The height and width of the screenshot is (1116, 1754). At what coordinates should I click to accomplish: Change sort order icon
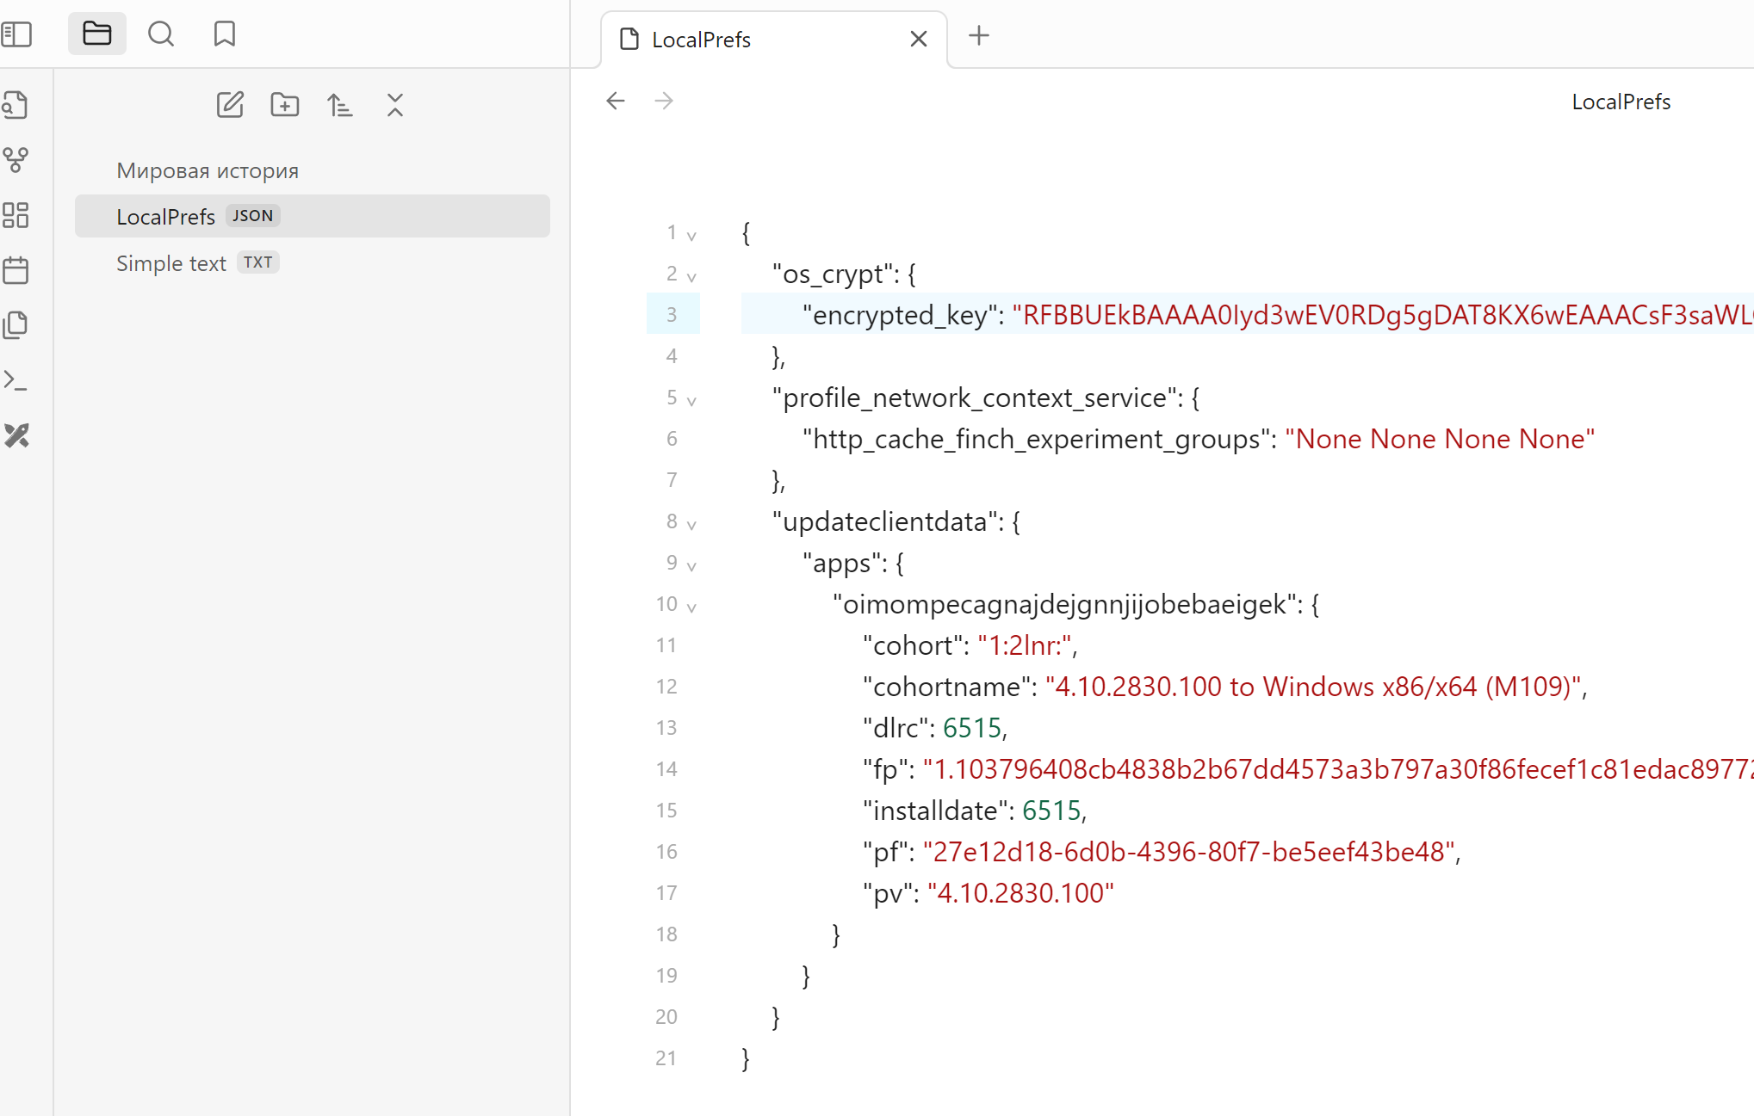(340, 105)
